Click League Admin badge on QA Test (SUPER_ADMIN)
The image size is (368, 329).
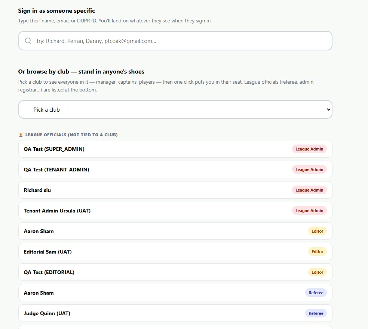309,149
